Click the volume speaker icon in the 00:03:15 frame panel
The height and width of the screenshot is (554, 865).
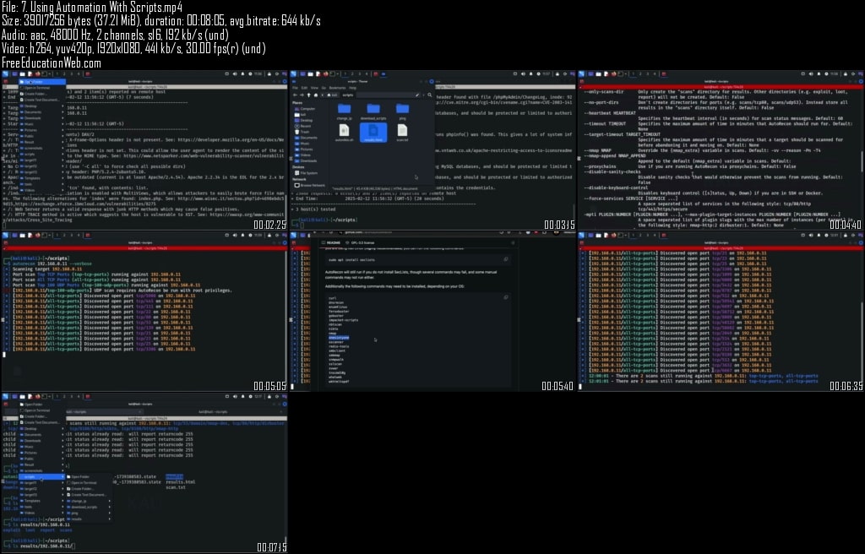click(x=523, y=74)
